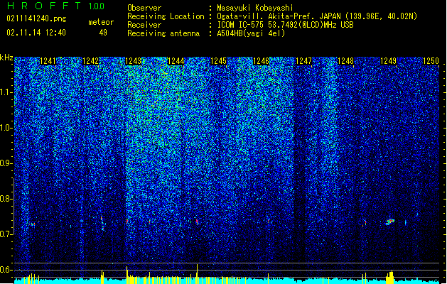Click the tall yellow power spike below 1243

pyautogui.click(x=127, y=275)
